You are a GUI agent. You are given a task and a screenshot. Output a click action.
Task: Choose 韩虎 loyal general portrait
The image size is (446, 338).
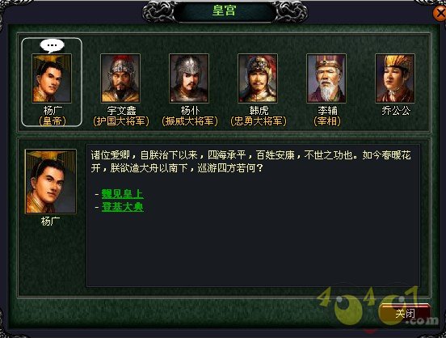[258, 78]
